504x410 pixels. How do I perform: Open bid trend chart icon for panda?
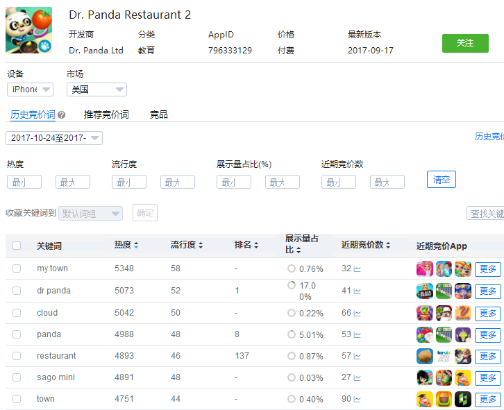[357, 334]
